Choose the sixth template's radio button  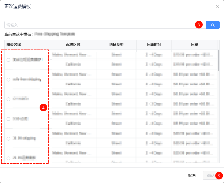point(8,158)
